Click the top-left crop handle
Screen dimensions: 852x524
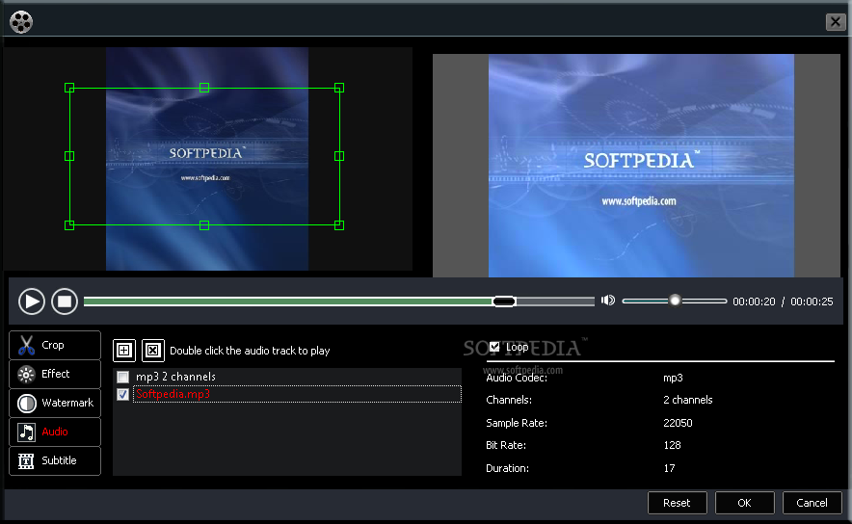point(69,88)
